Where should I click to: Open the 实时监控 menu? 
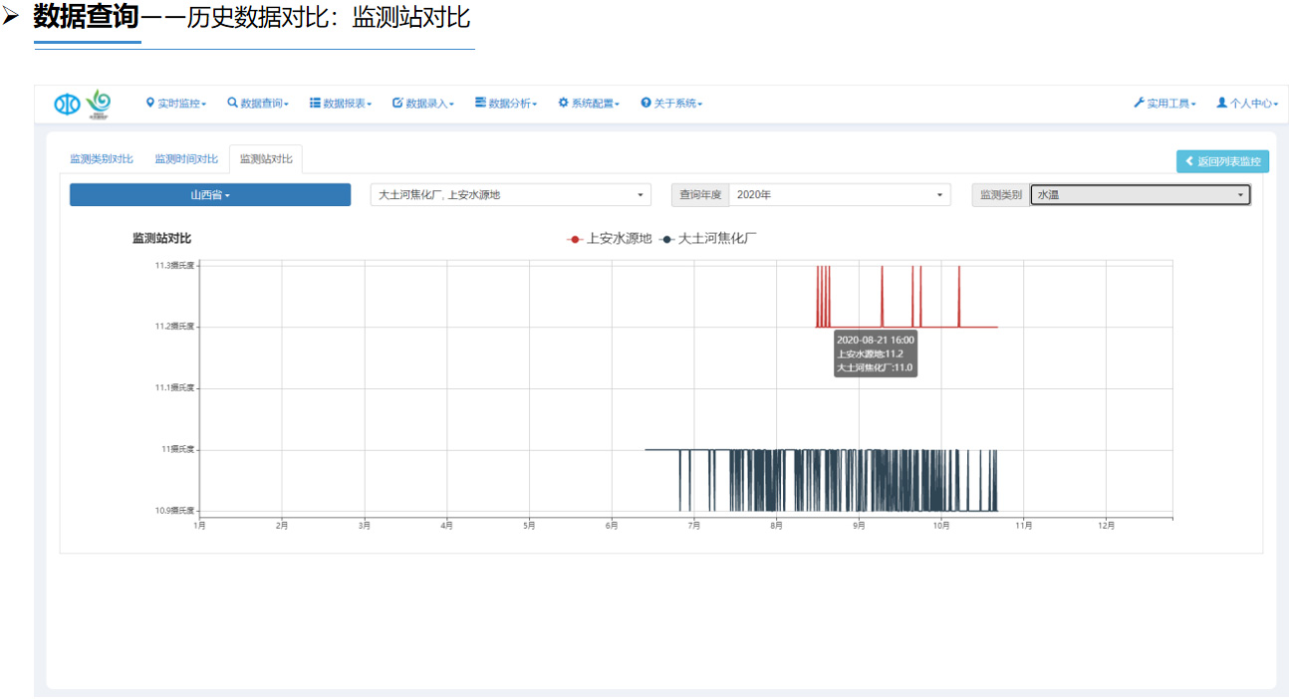tap(176, 104)
